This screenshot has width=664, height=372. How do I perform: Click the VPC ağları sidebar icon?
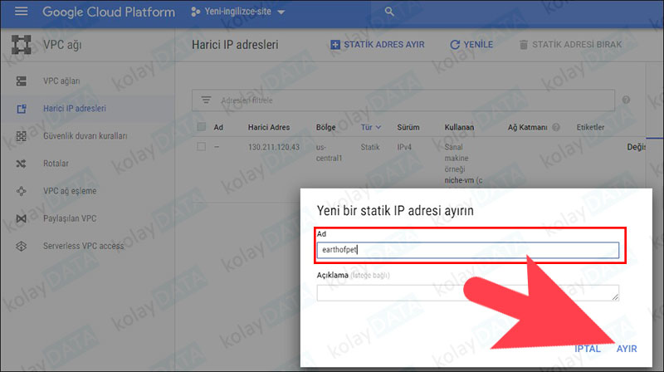tap(22, 81)
